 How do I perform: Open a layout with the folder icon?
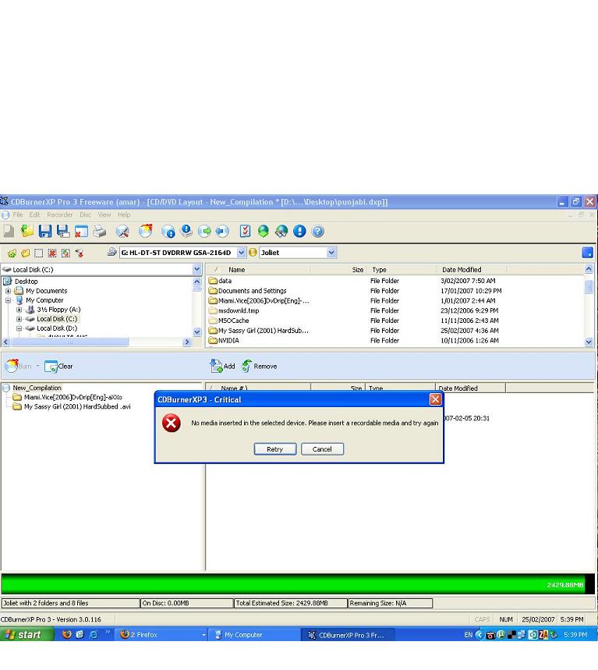pyautogui.click(x=27, y=231)
